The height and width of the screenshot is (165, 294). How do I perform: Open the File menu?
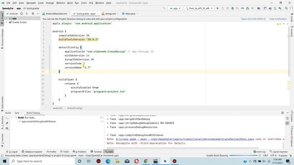pos(8,3)
